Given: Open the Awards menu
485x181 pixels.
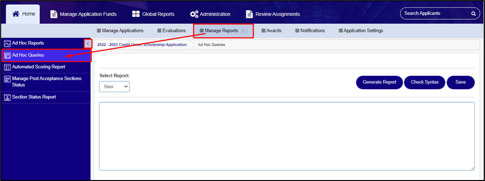Looking at the screenshot, I should pyautogui.click(x=271, y=31).
